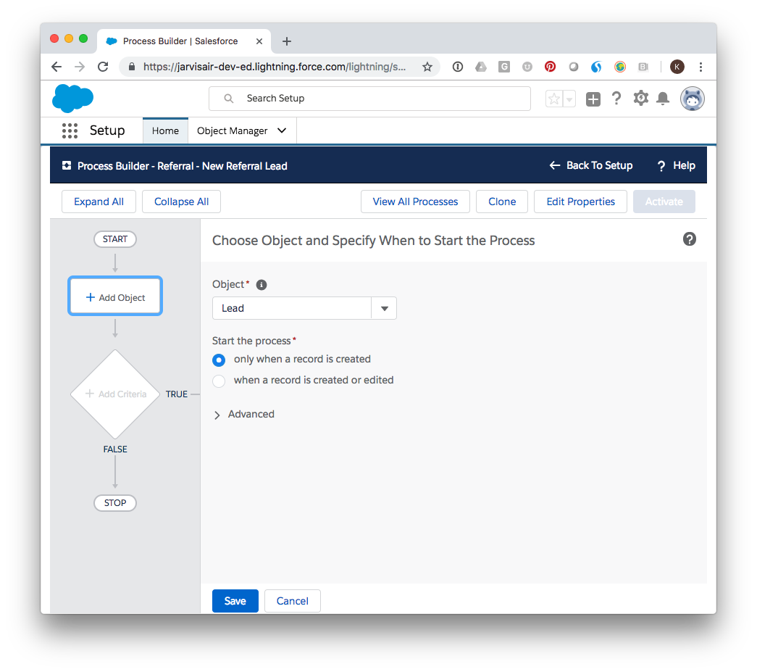Reload the page with refresh icon
This screenshot has height=672, width=757.
point(103,67)
